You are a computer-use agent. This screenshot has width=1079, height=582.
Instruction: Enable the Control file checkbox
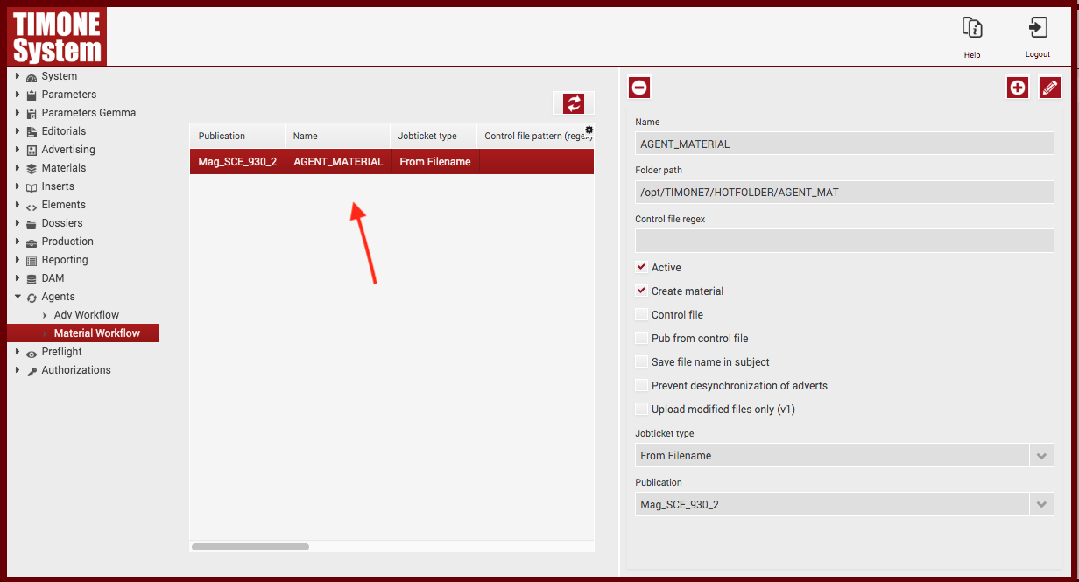tap(642, 315)
